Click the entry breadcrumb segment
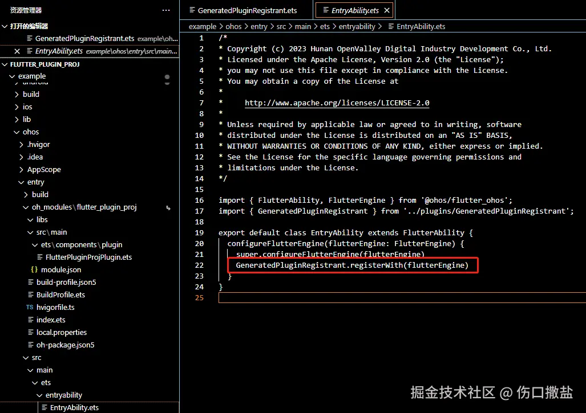Image resolution: width=586 pixels, height=413 pixels. point(259,26)
